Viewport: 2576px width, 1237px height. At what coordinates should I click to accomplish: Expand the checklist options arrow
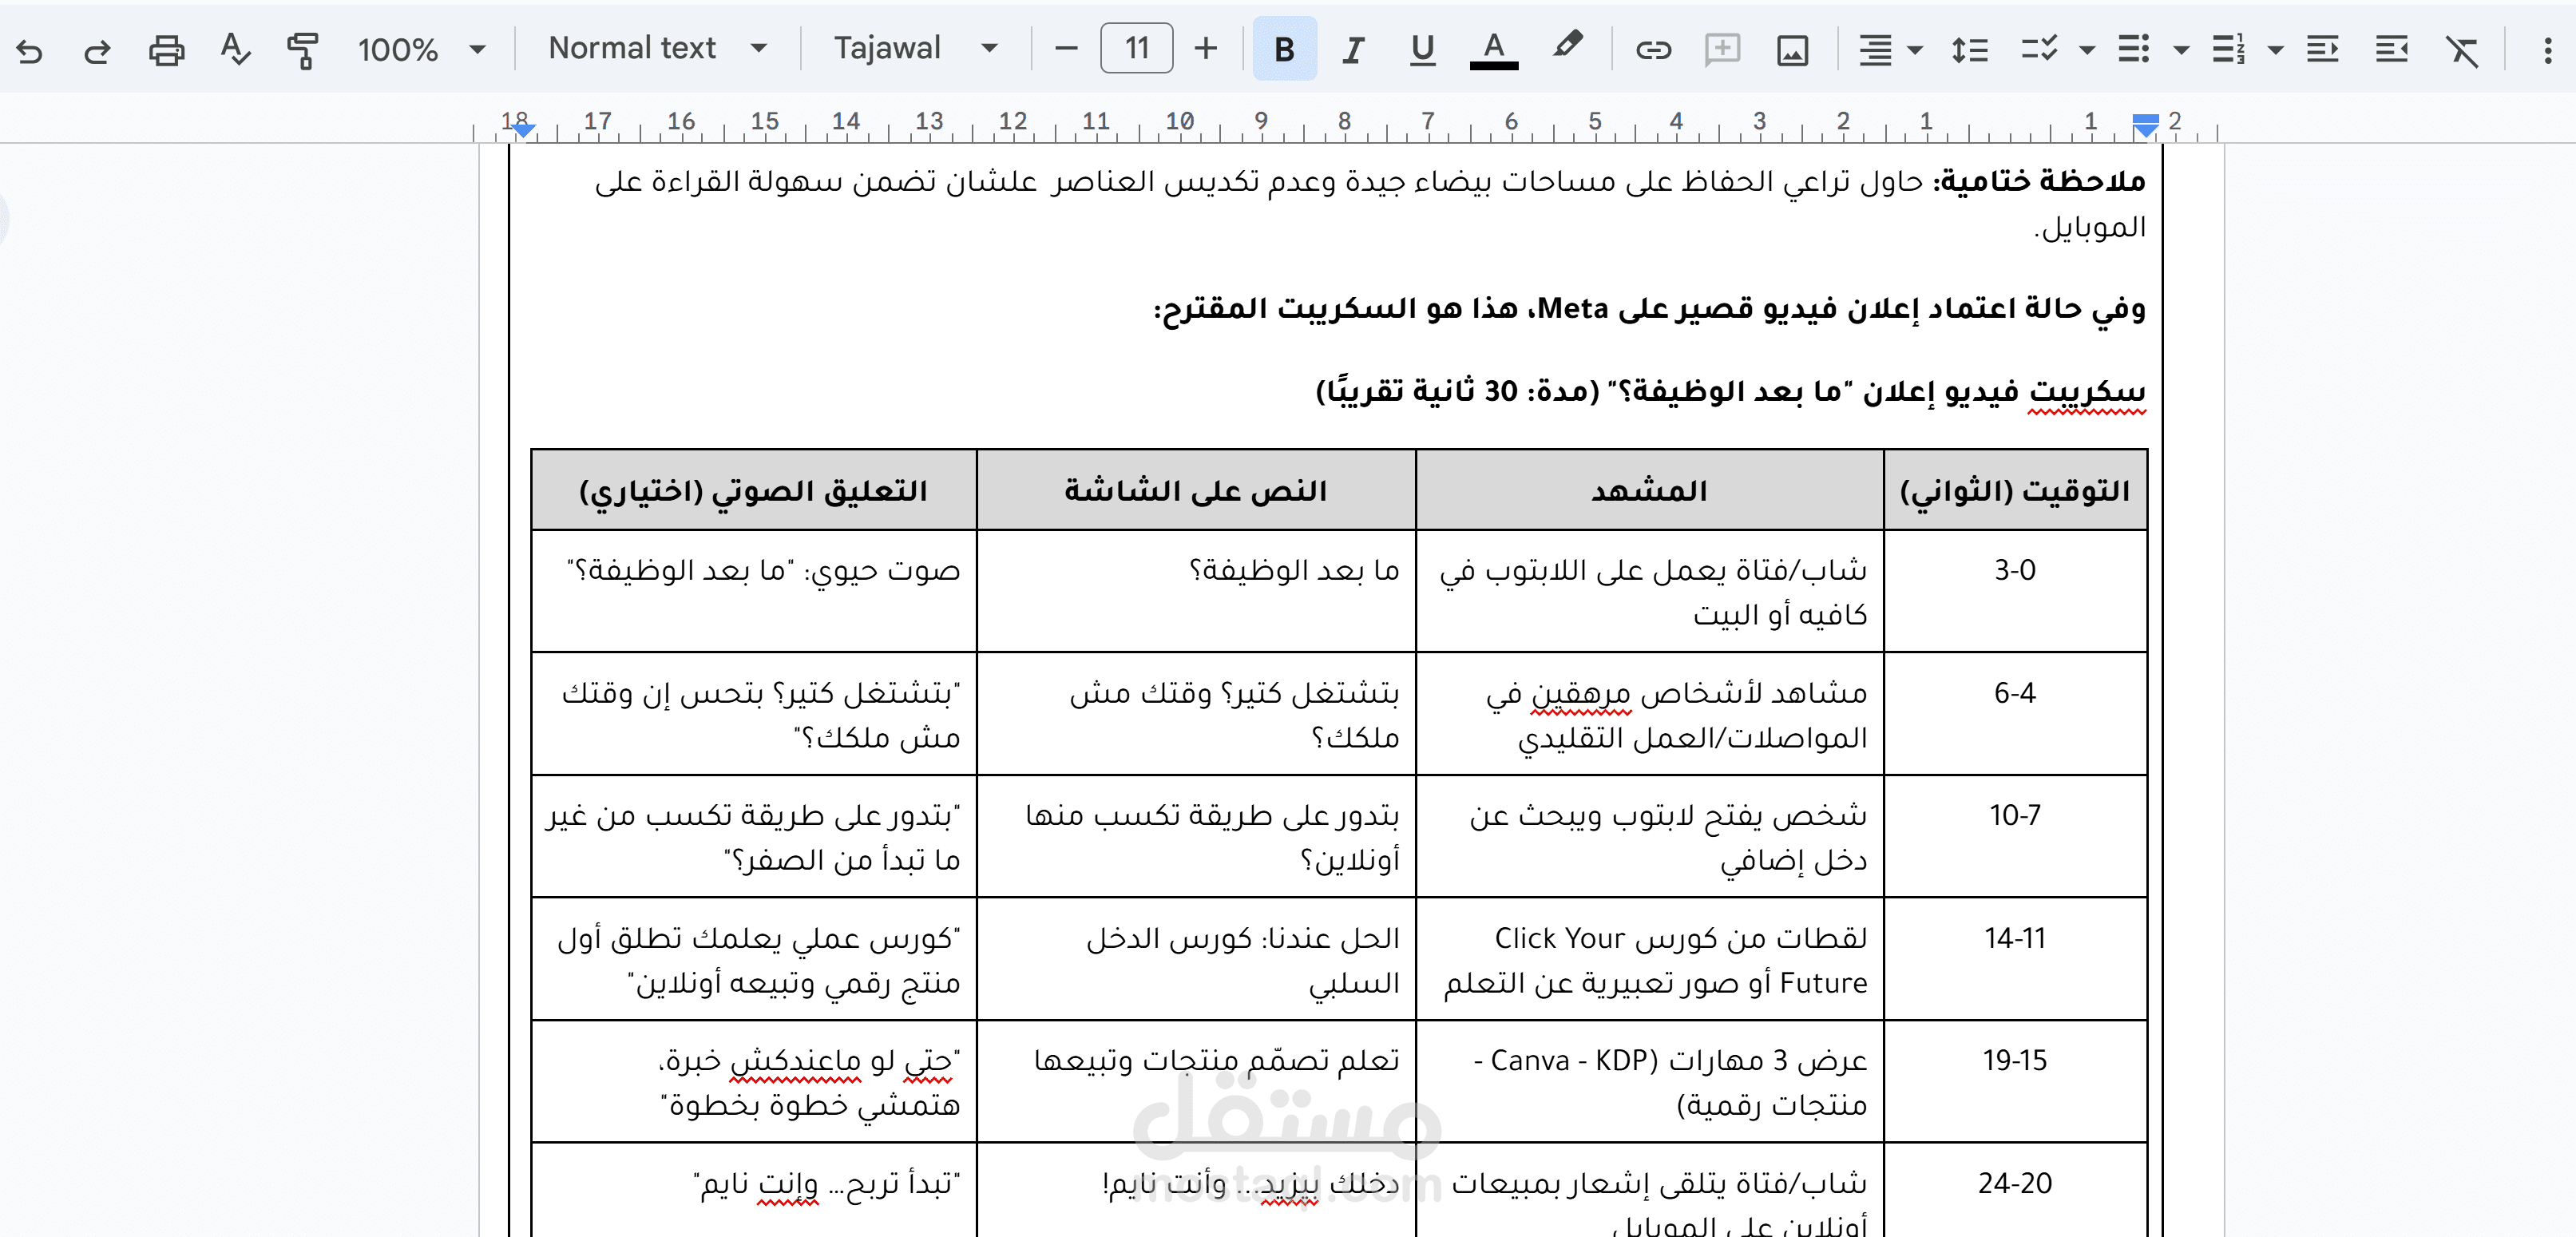coord(2087,50)
